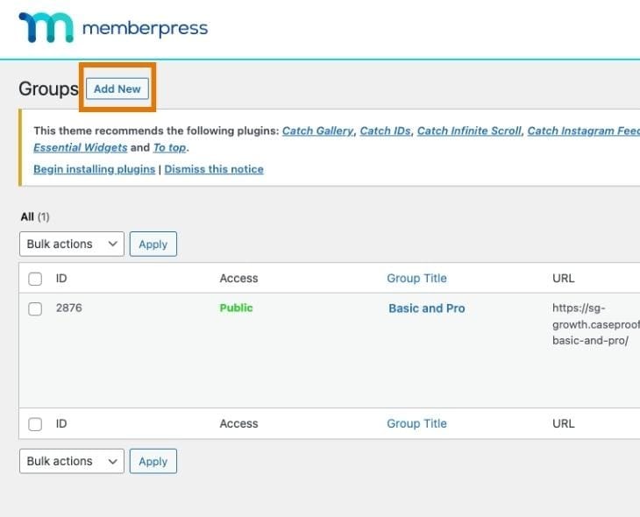Open the Catch IDs plugin link

(385, 131)
